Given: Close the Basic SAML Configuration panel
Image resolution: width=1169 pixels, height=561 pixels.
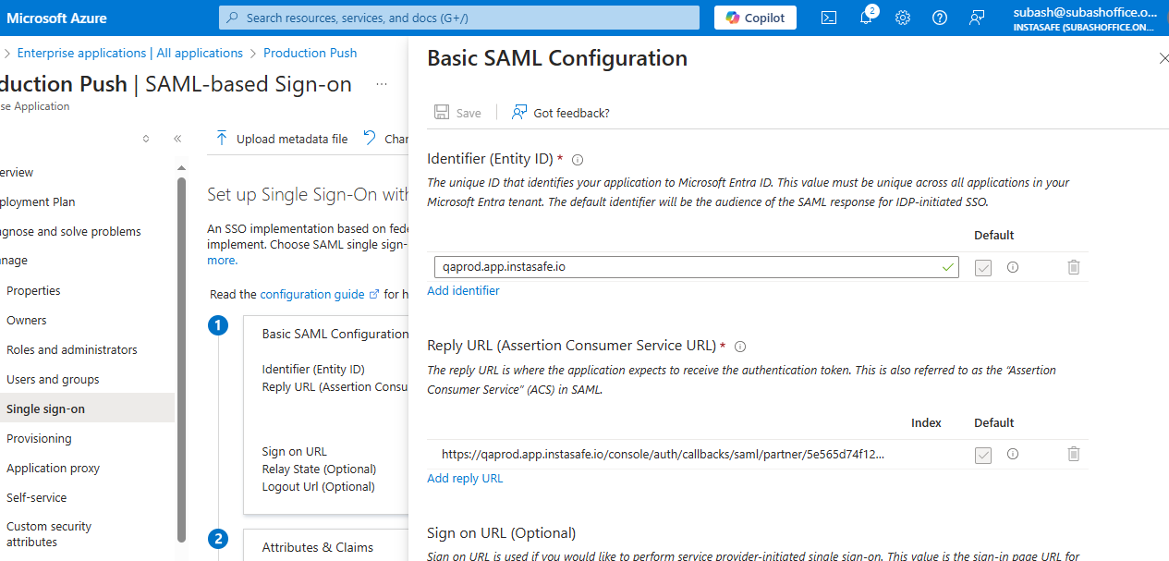Looking at the screenshot, I should [x=1163, y=58].
